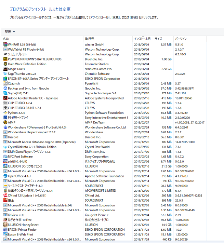Screen dimensions: 224x243
Task: Select Microsoft Visual C++ 2005 Redistributable (x64)
Action: point(105,205)
